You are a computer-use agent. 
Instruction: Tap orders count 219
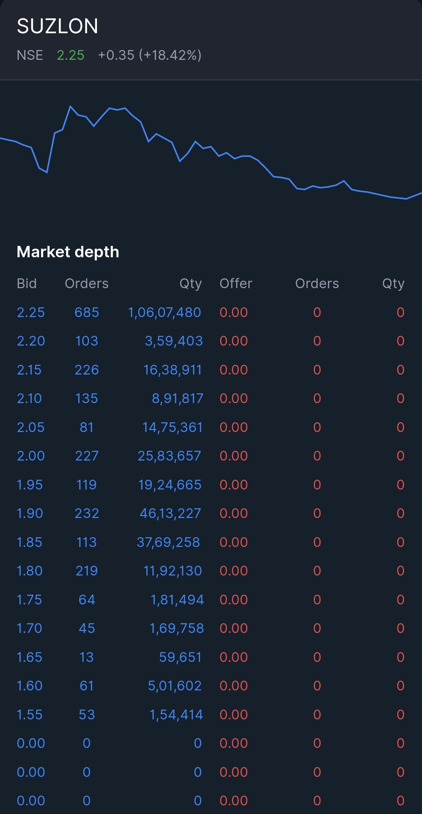click(x=87, y=571)
